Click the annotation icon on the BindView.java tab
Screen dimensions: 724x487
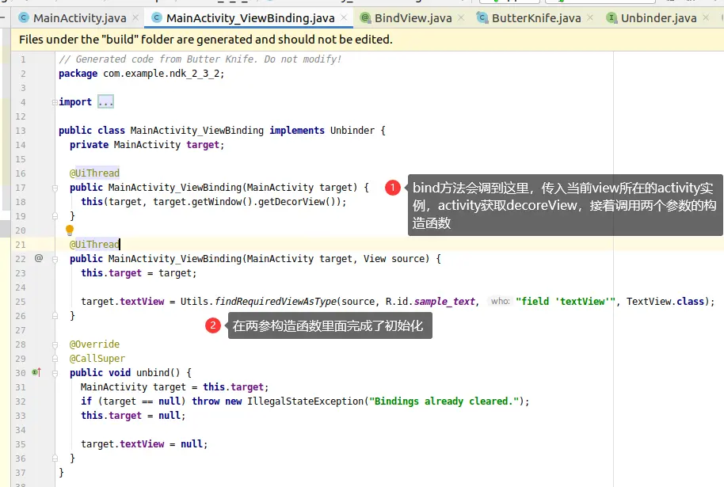click(365, 18)
